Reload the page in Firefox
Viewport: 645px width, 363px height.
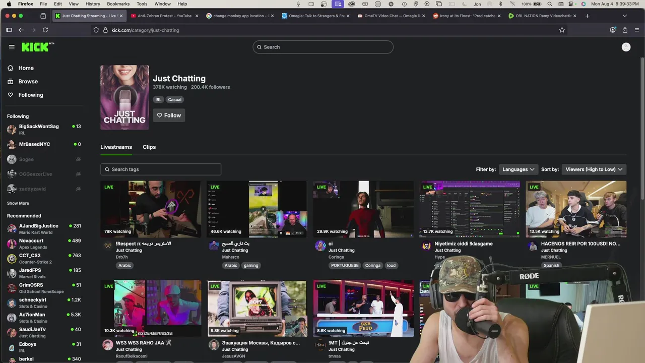click(45, 30)
